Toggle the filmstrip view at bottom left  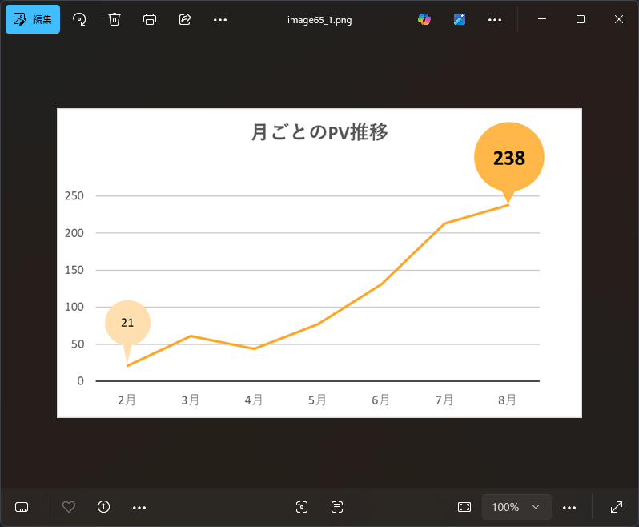click(22, 507)
